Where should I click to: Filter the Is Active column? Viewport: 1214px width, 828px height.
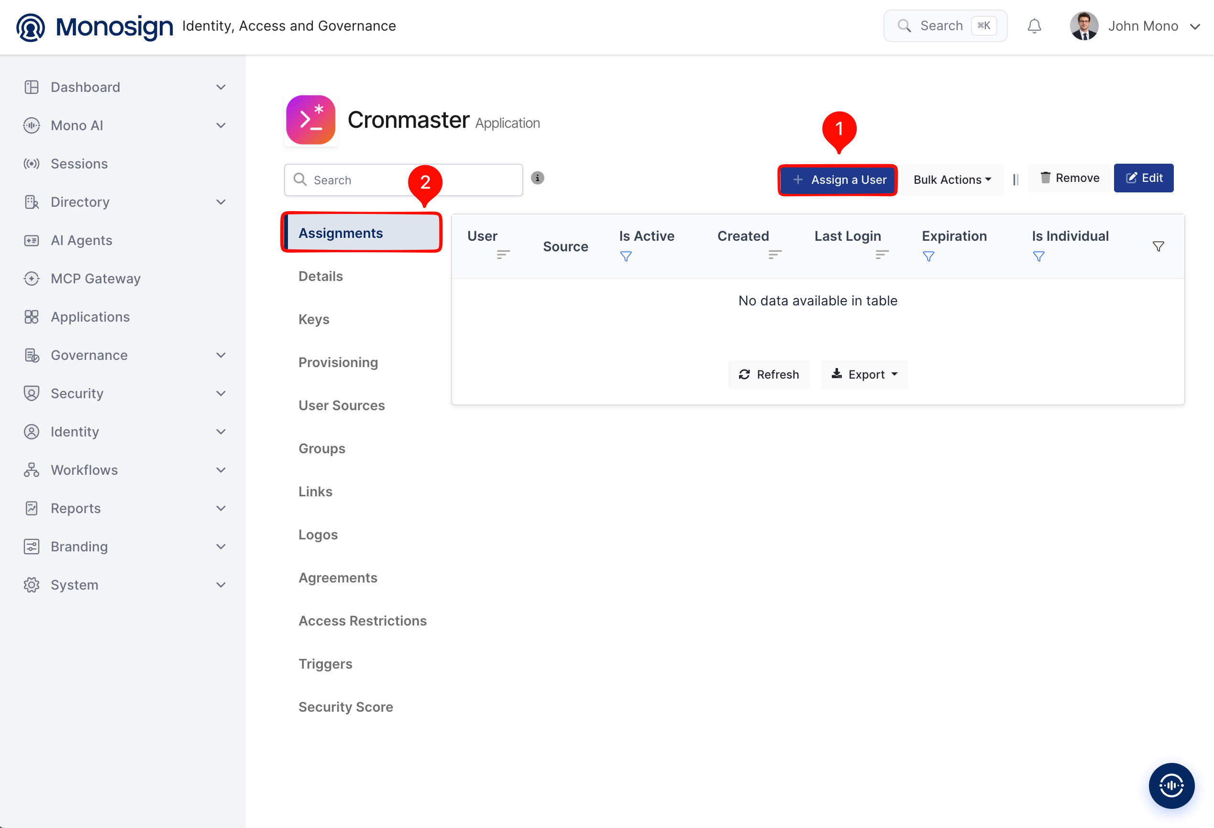click(x=625, y=256)
